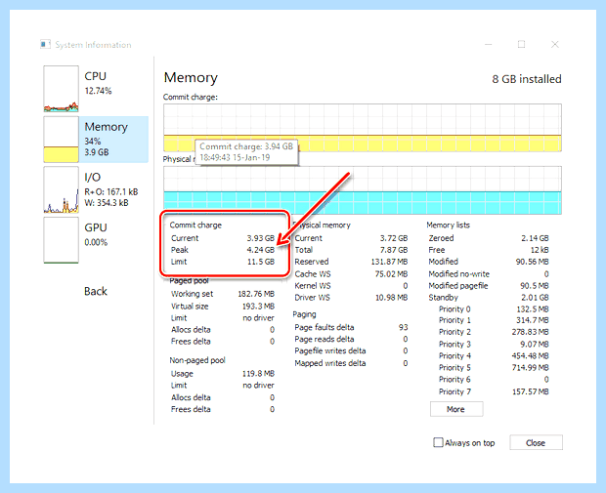Viewport: 606px width, 493px height.
Task: Close window using title bar X
Action: click(x=554, y=44)
